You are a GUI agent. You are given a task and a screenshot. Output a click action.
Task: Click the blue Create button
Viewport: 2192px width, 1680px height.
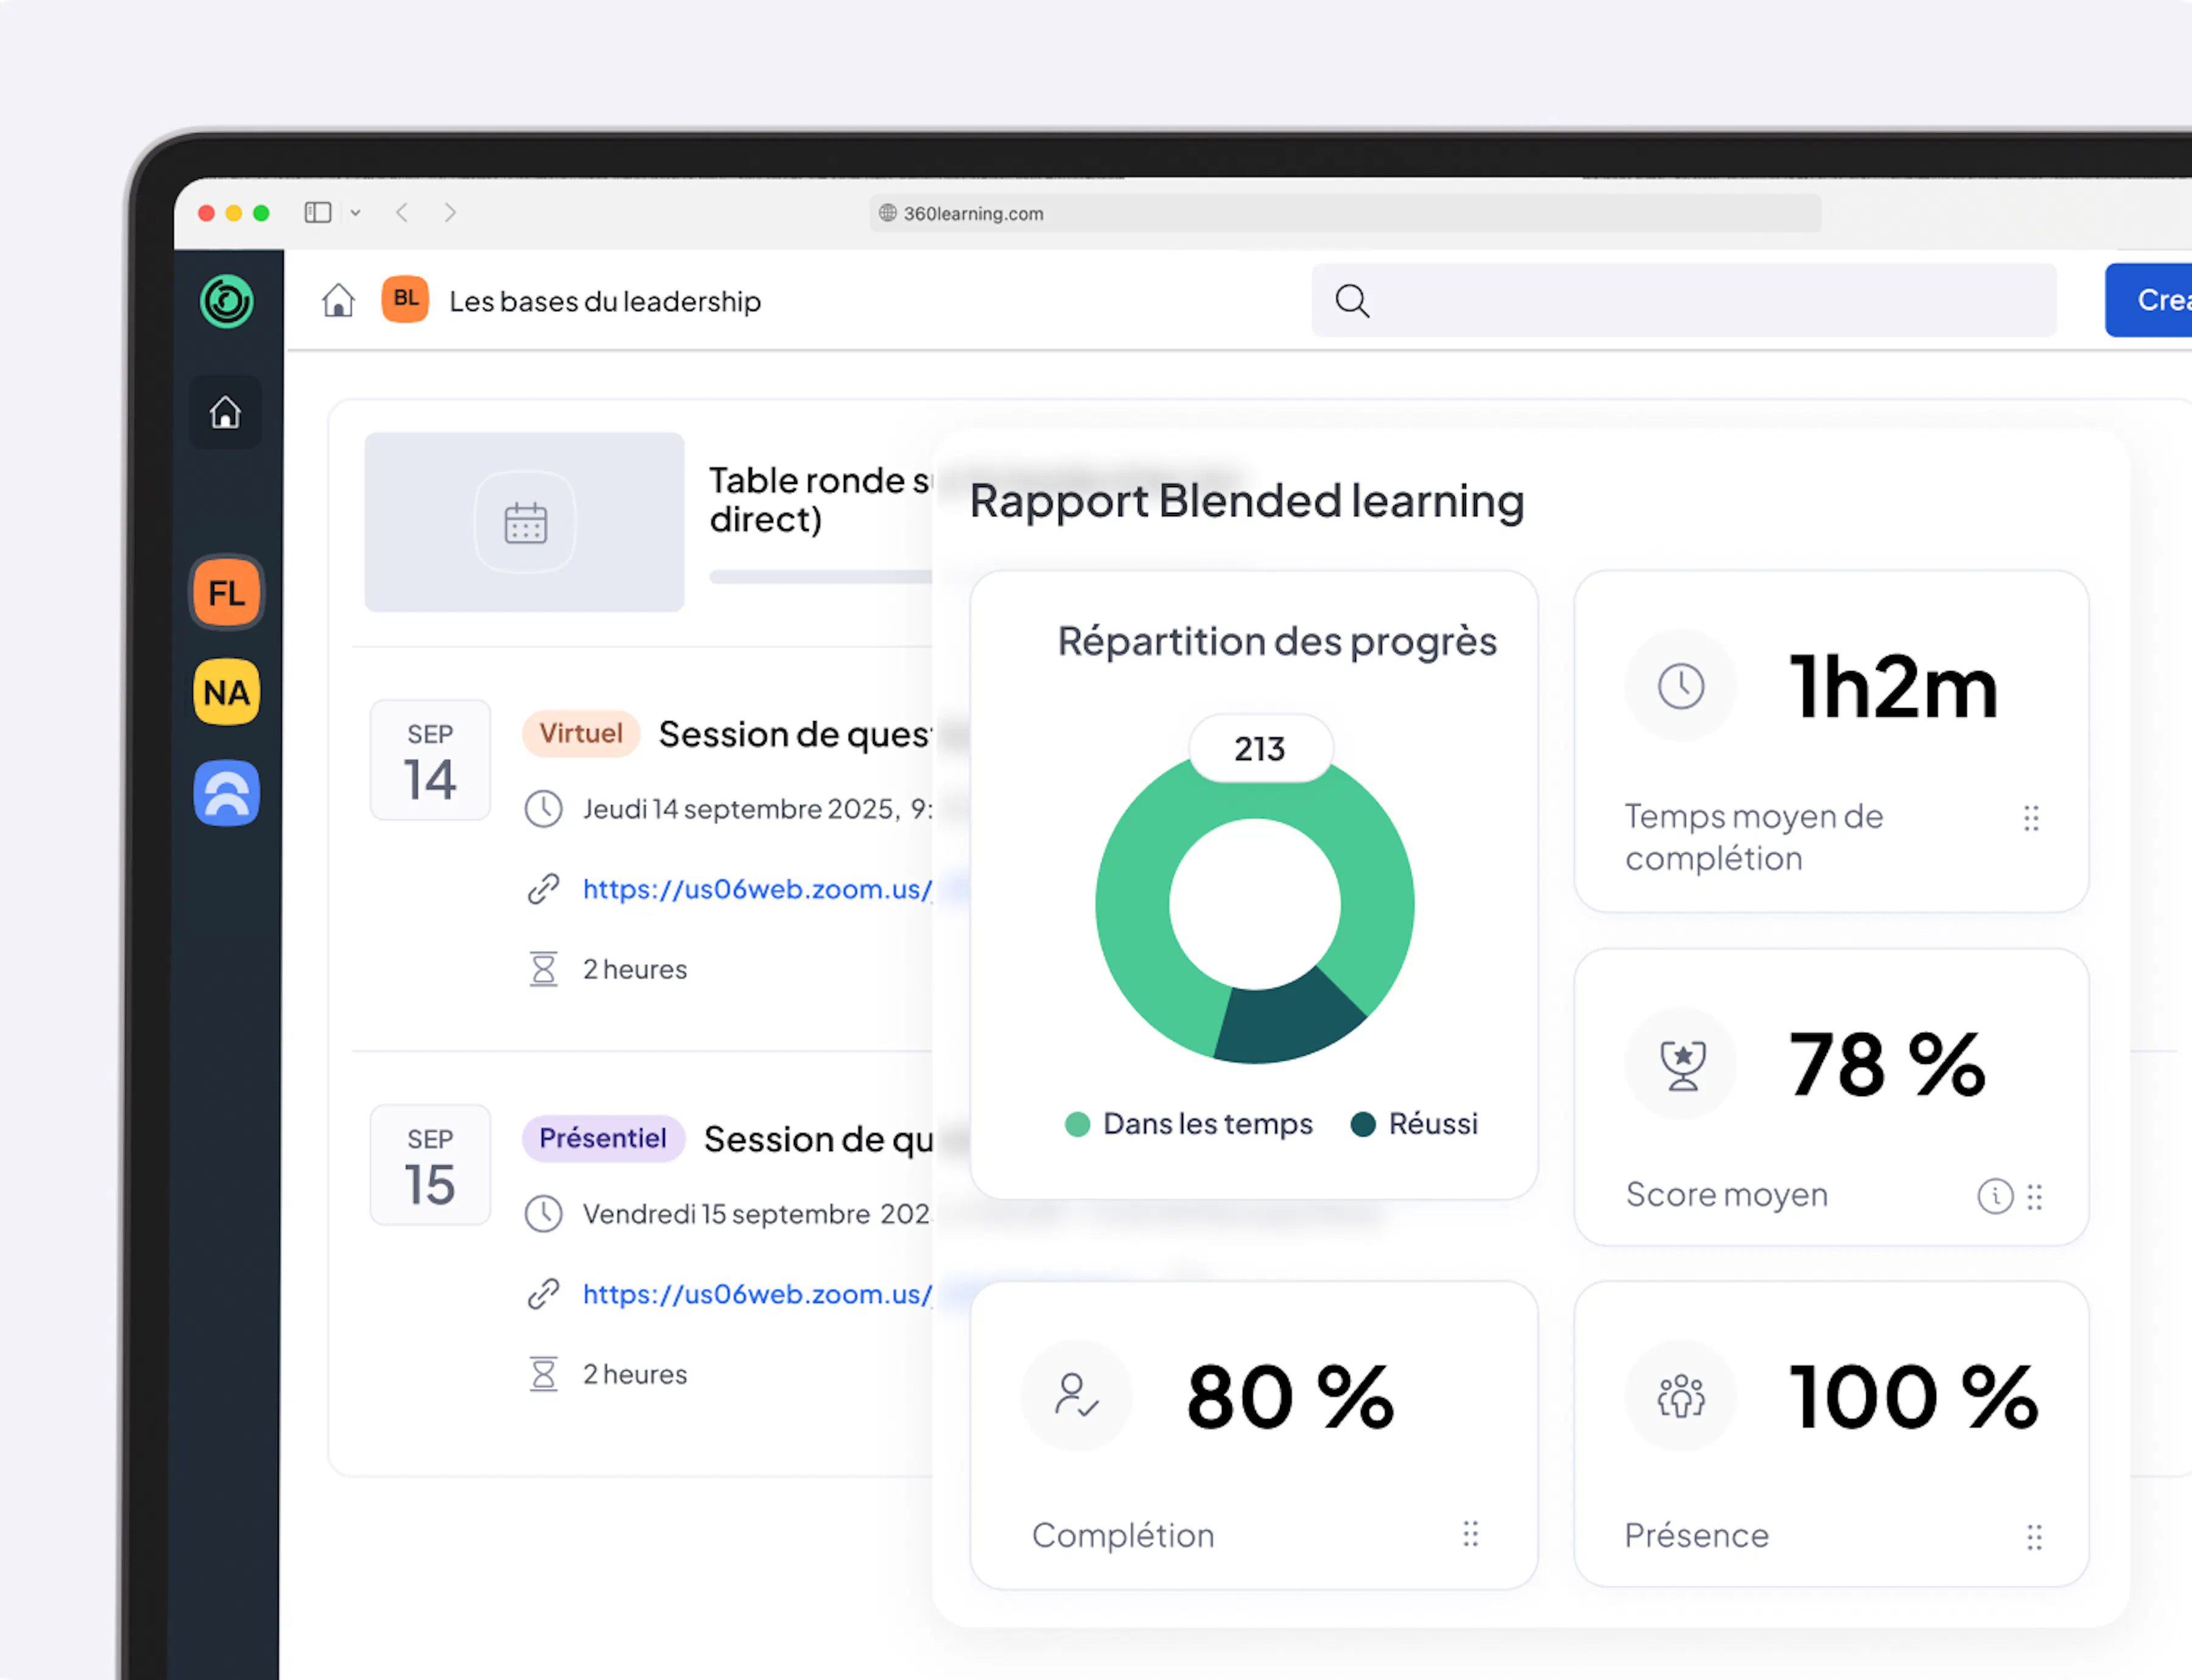[x=2148, y=300]
